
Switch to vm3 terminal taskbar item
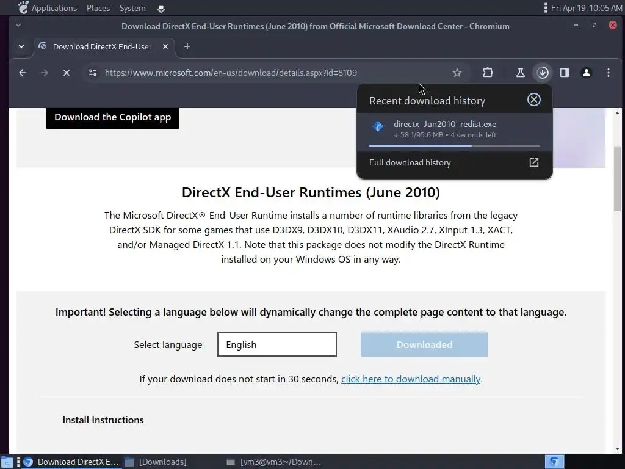click(274, 462)
